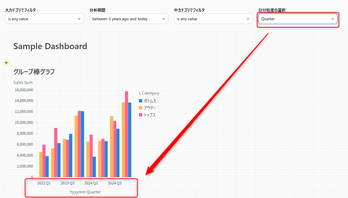
Task: Click the 10,000,000 y-axis value
Action: coord(24,122)
